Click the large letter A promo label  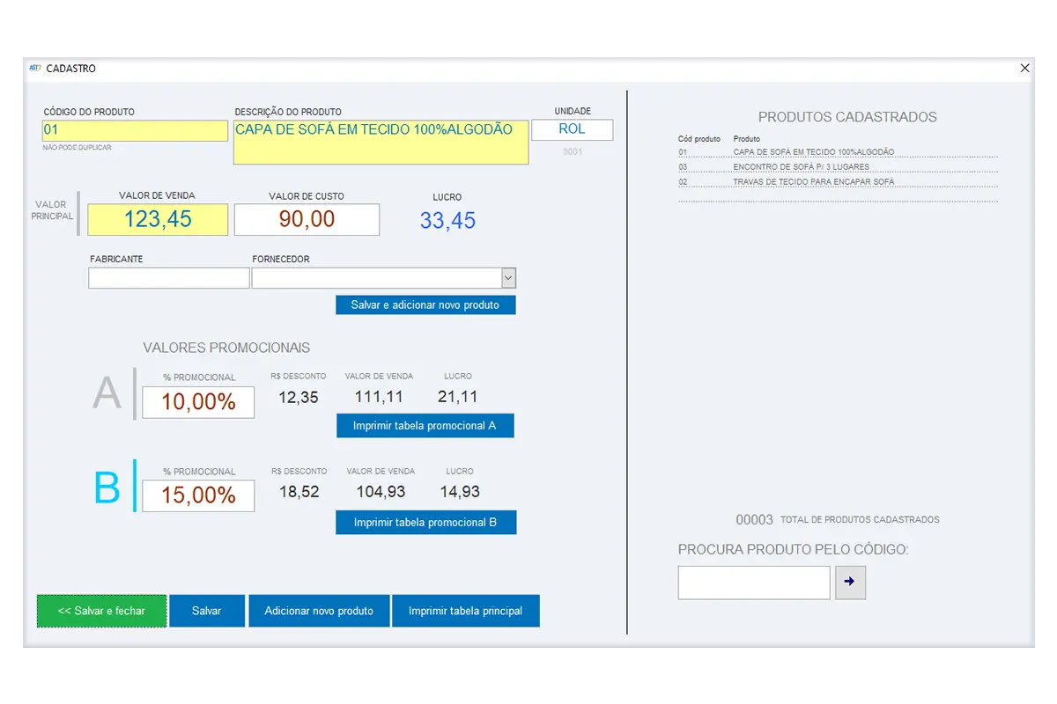pos(107,393)
